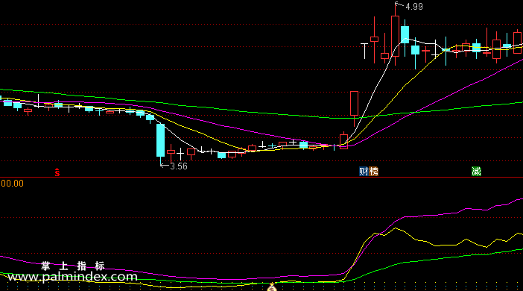Image resolution: width=523 pixels, height=291 pixels.
Task: Click the flag arrow beside 4.99
Action: tap(399, 5)
